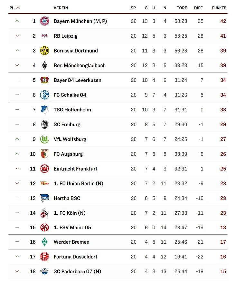Open the Bor. Mönchengladbach team link
The height and width of the screenshot is (281, 235).
(x=80, y=65)
